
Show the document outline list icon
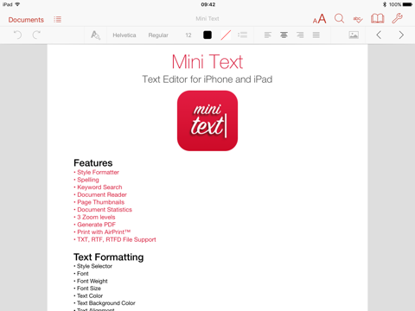click(x=57, y=19)
